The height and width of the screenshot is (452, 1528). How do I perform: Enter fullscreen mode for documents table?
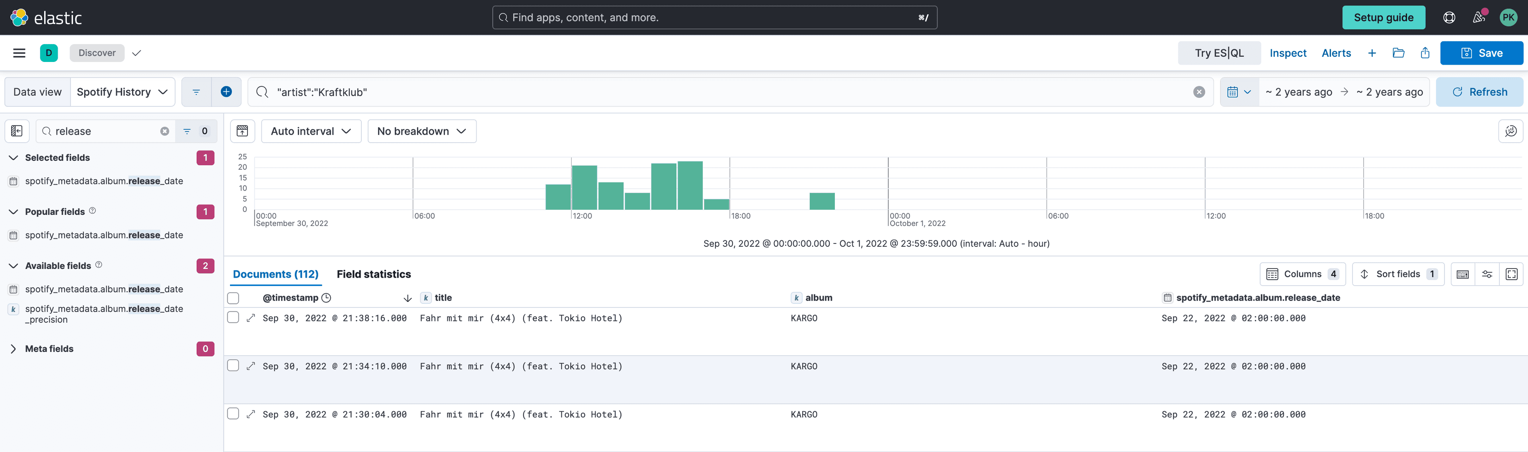pos(1511,274)
